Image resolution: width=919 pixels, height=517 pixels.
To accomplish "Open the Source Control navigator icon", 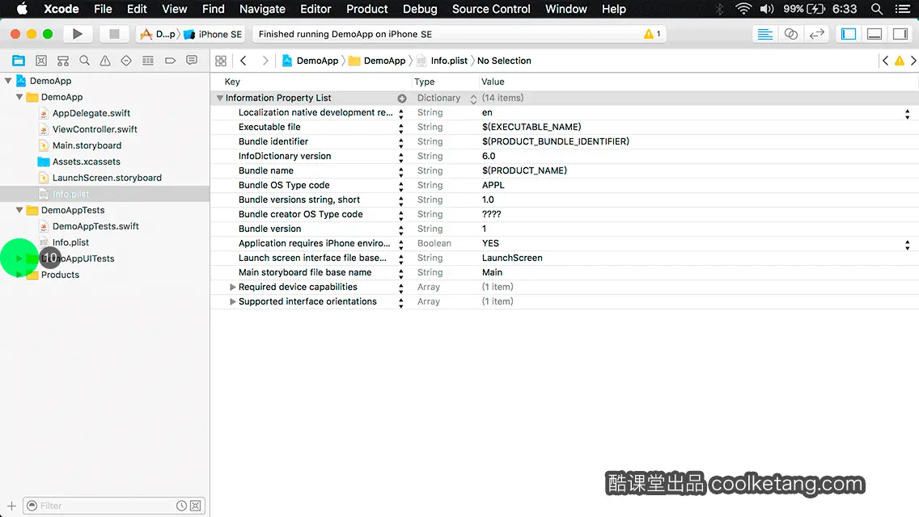I will click(41, 61).
